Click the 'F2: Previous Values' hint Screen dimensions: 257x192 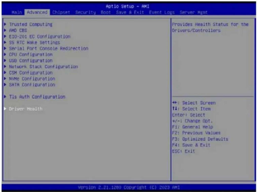[196, 133]
